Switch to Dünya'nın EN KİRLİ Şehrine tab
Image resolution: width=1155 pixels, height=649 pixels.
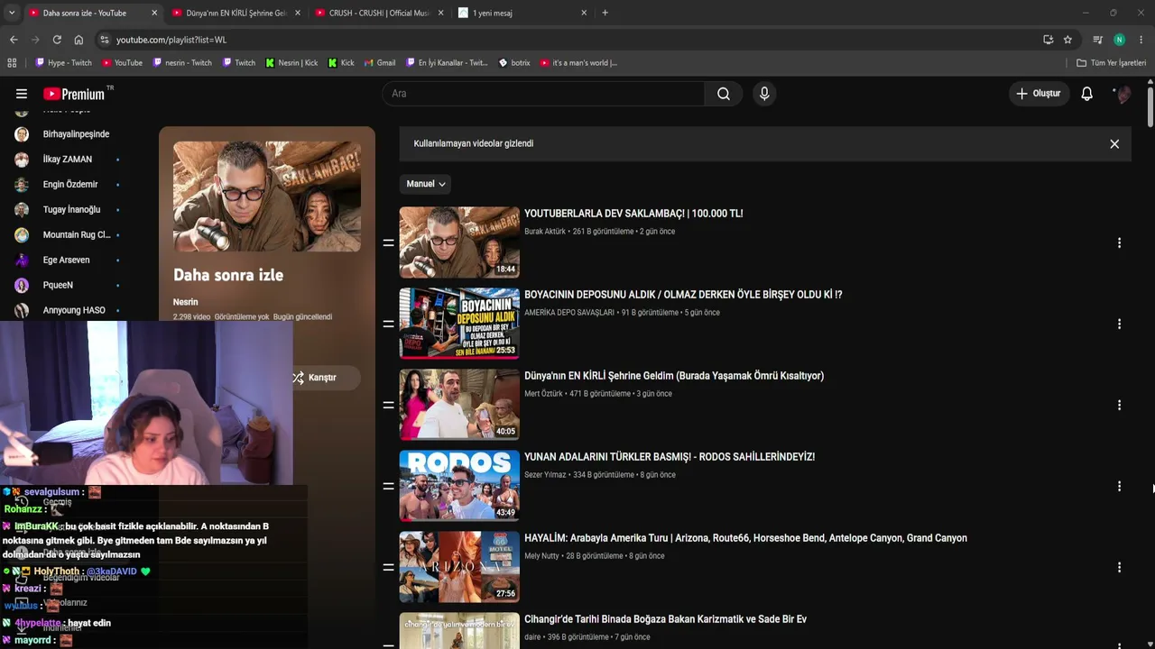pos(235,13)
